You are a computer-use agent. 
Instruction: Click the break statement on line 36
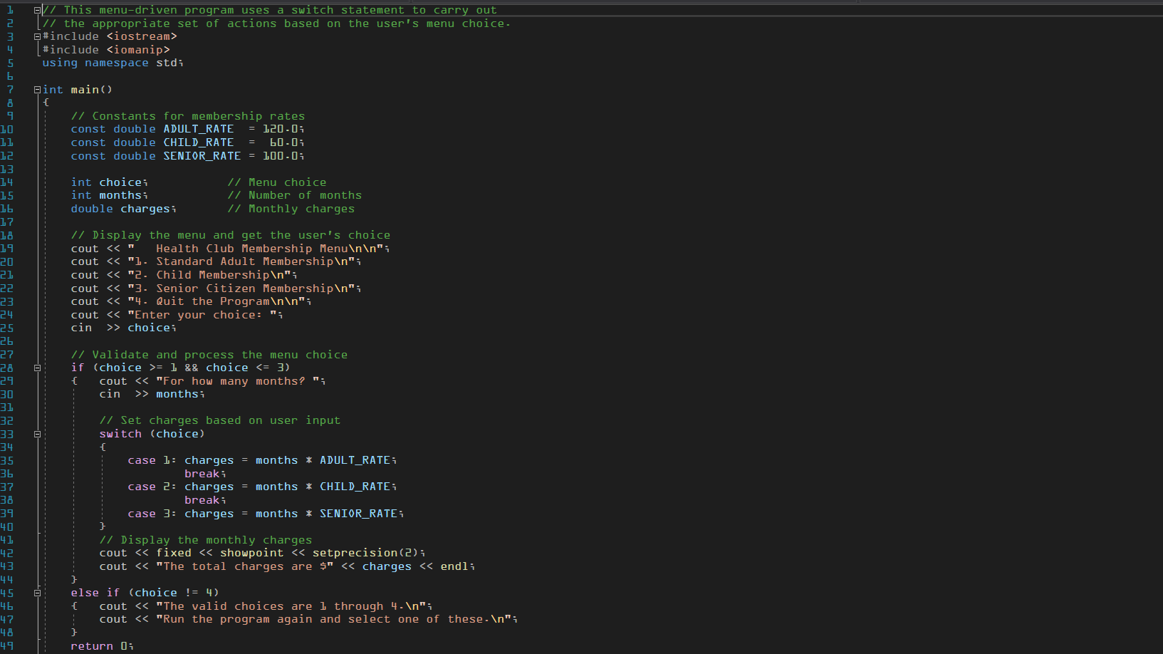(x=204, y=473)
